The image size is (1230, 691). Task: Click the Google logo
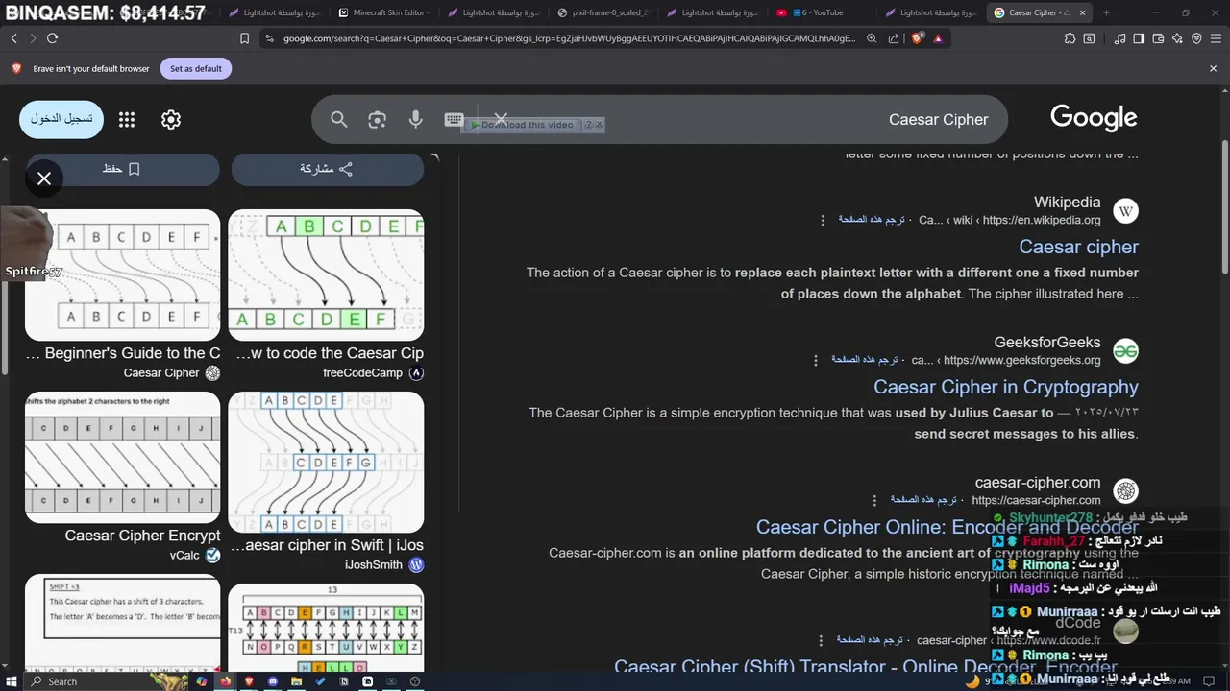click(1094, 118)
